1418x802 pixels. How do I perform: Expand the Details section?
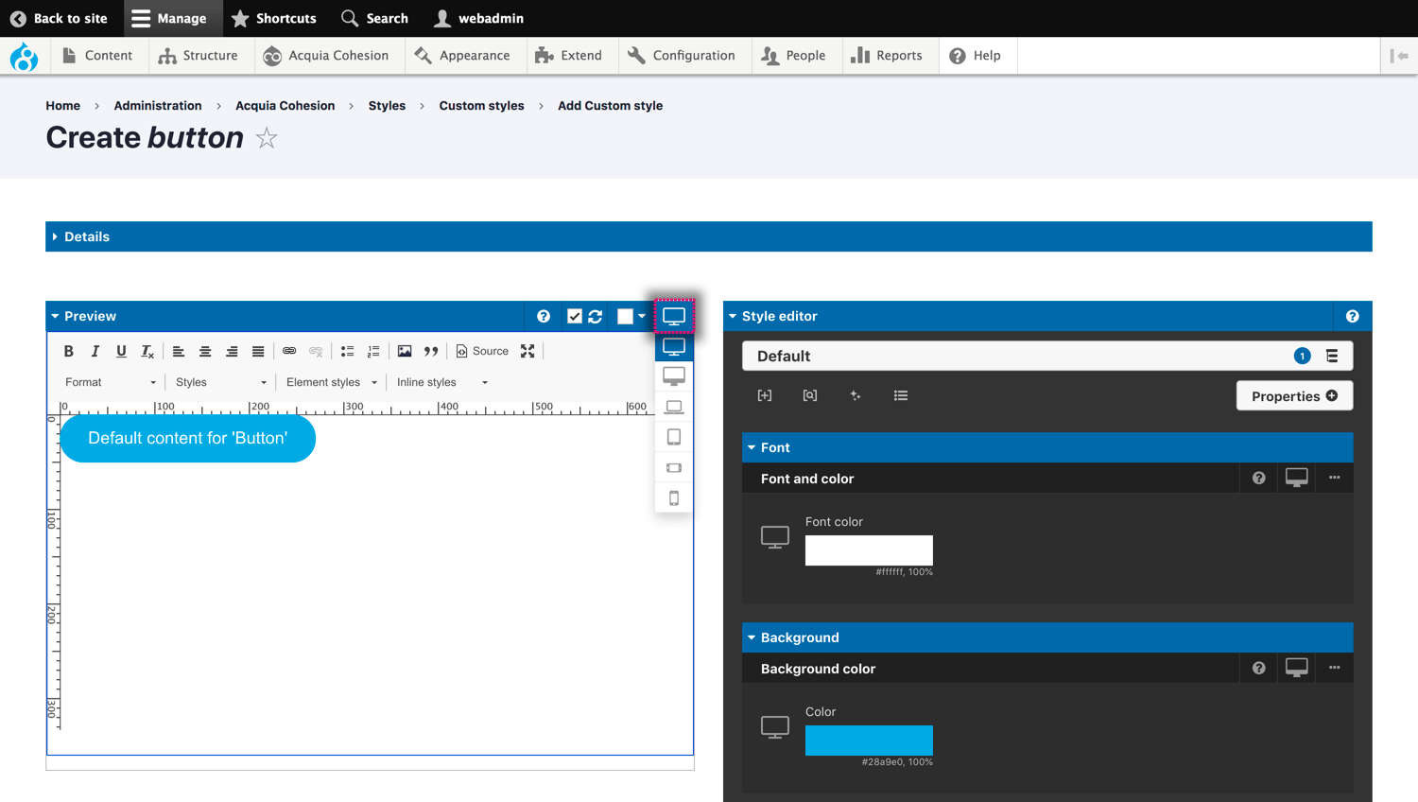tap(87, 236)
